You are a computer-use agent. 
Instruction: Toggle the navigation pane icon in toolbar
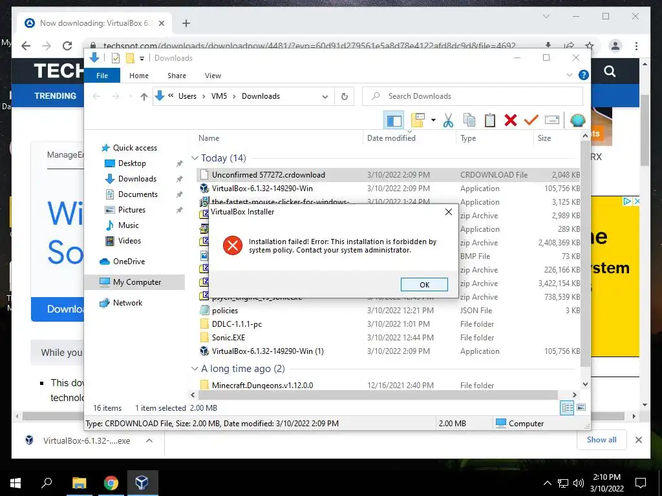pyautogui.click(x=394, y=120)
